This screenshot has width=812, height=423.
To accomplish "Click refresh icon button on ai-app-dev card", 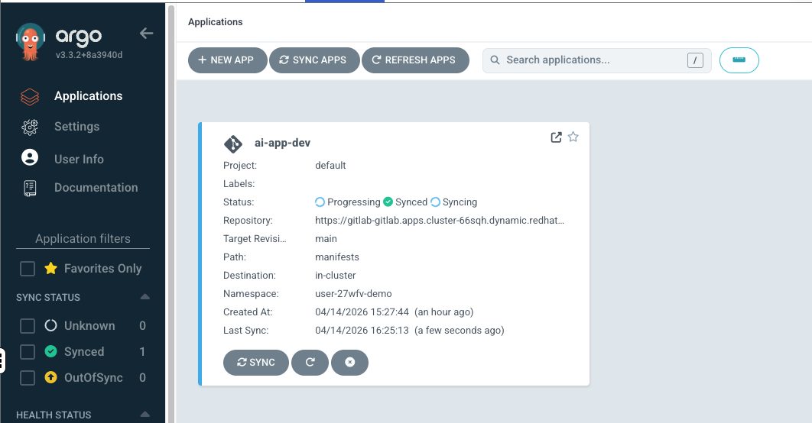I will point(310,363).
